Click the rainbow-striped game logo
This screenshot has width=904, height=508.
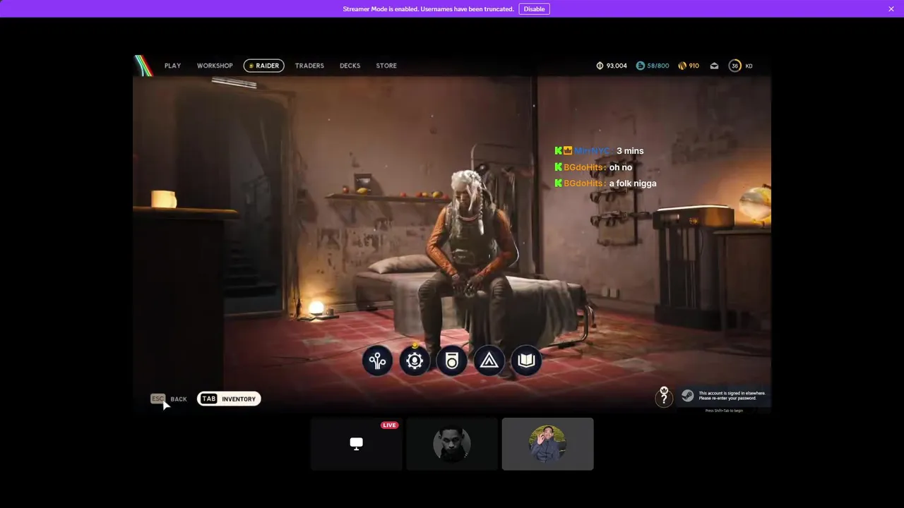(143, 66)
